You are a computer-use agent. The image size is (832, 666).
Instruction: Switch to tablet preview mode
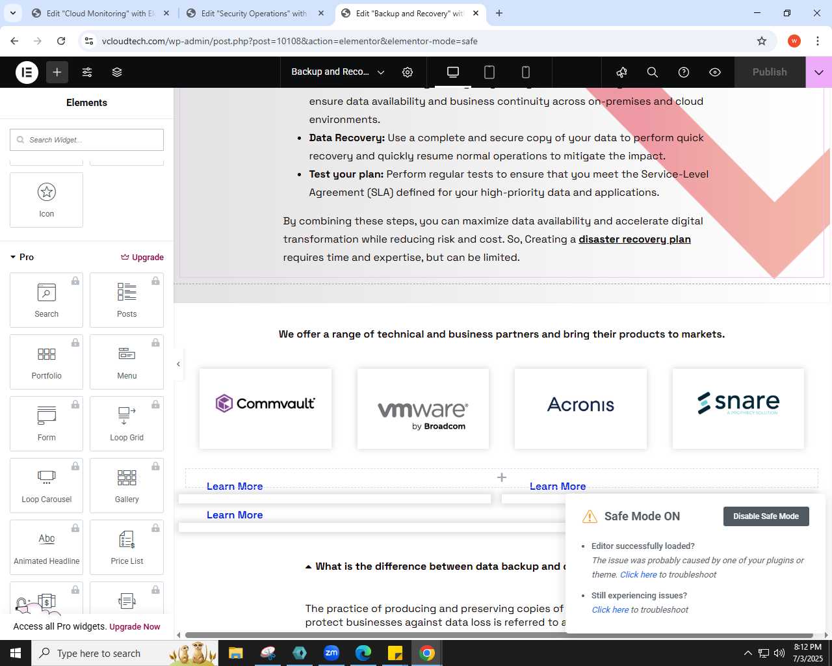point(489,72)
